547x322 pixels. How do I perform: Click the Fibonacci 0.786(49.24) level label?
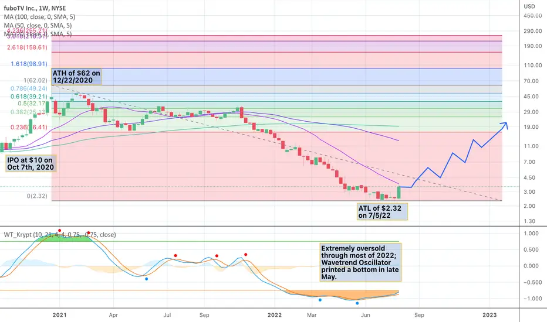(29, 88)
